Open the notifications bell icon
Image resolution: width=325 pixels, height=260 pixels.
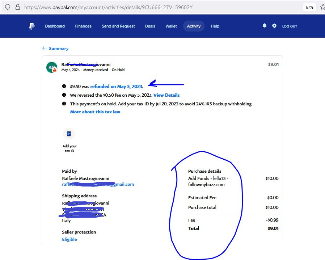pyautogui.click(x=265, y=26)
